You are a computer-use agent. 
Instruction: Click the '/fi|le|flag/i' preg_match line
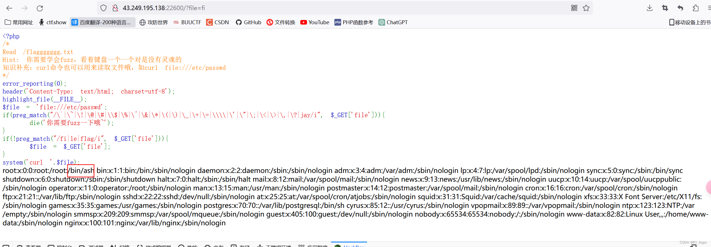click(x=85, y=139)
